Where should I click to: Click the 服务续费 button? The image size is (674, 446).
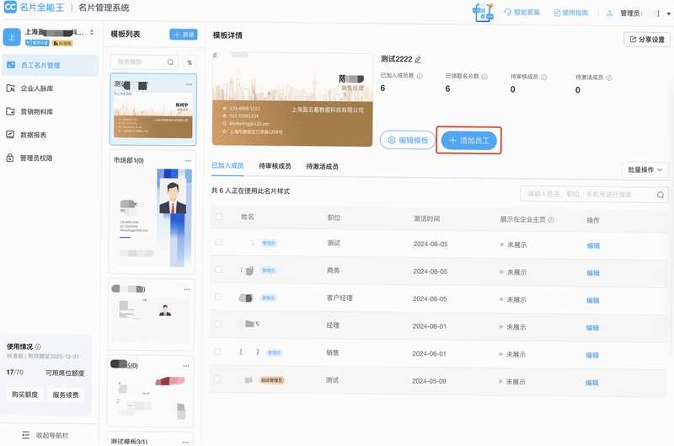pyautogui.click(x=66, y=395)
